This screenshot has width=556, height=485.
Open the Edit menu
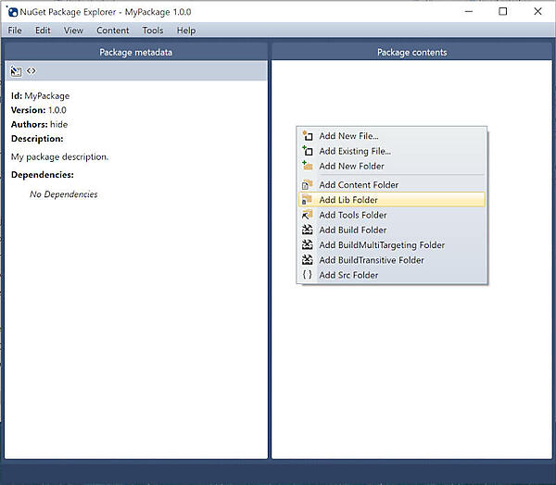pyautogui.click(x=43, y=31)
